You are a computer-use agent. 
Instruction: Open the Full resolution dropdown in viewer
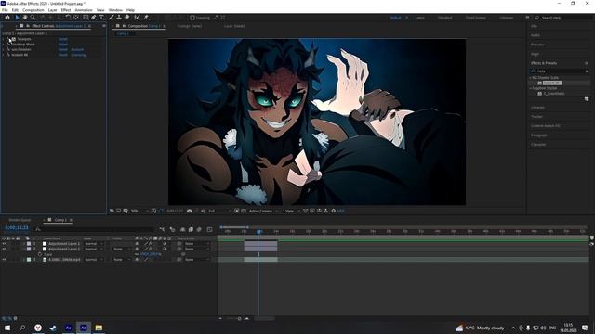tap(219, 211)
